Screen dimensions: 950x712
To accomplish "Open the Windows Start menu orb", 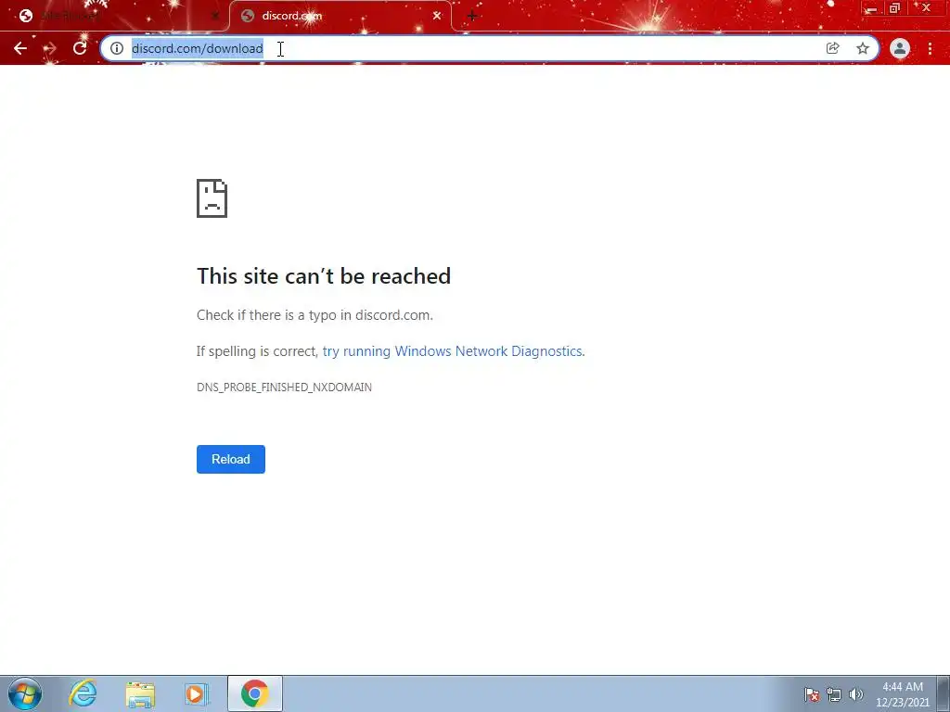I will pos(25,693).
